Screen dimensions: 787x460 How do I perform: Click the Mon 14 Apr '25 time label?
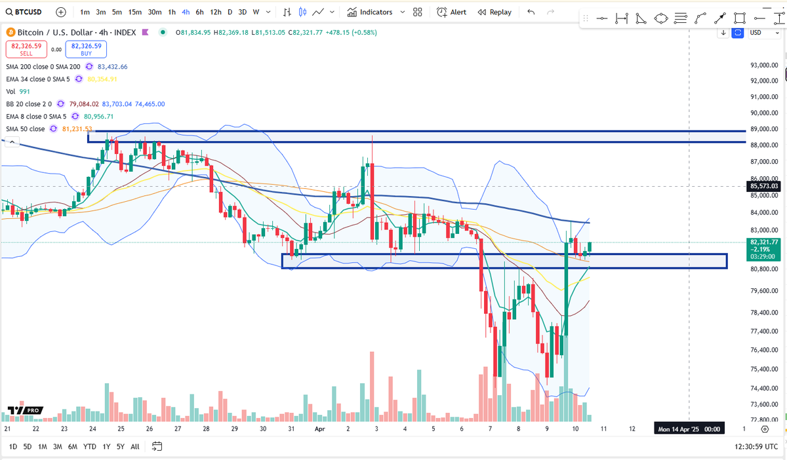coord(688,429)
